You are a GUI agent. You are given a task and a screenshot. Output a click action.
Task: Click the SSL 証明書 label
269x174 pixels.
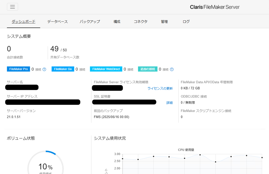coord(102,96)
